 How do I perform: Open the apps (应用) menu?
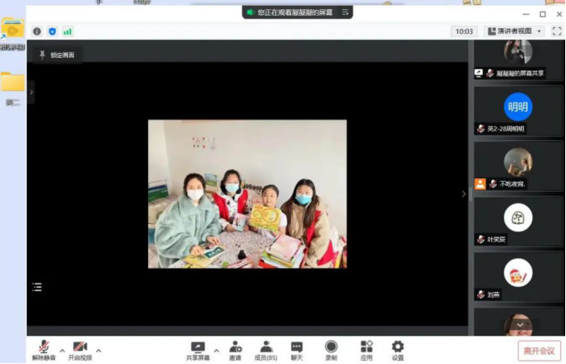366,350
